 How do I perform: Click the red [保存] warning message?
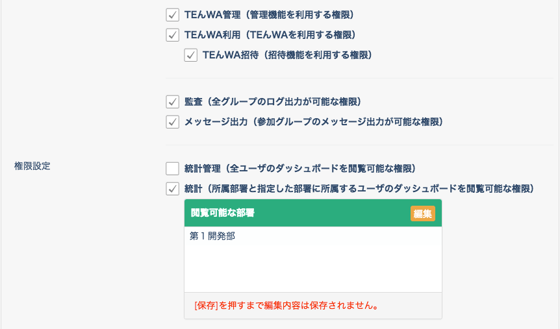click(286, 306)
